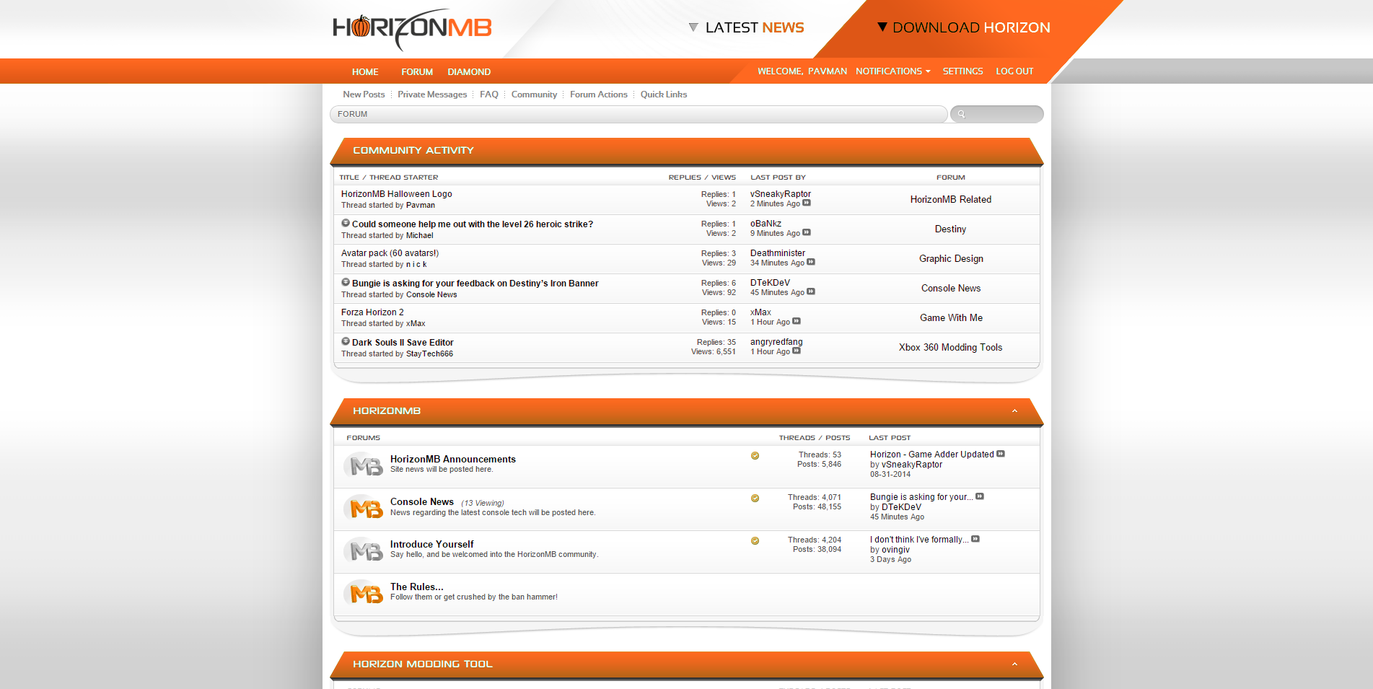This screenshot has width=1373, height=689.
Task: Open the Forum Actions menu
Action: 598,95
